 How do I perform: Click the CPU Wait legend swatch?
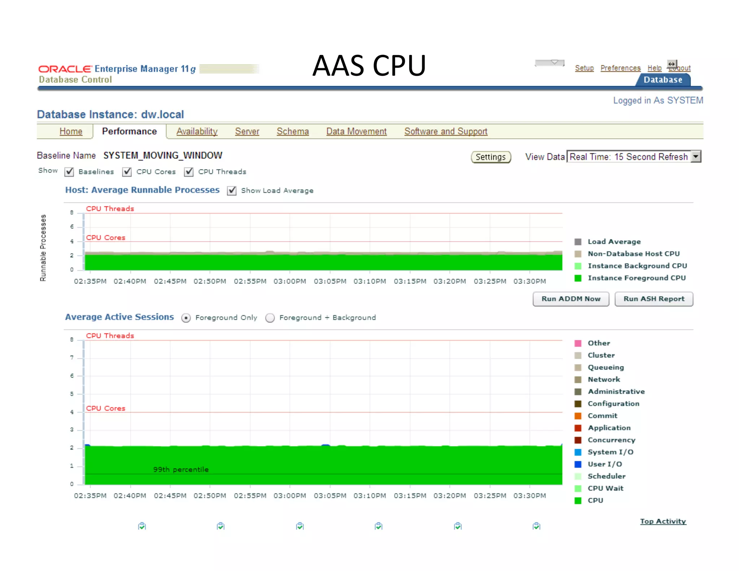coord(578,488)
